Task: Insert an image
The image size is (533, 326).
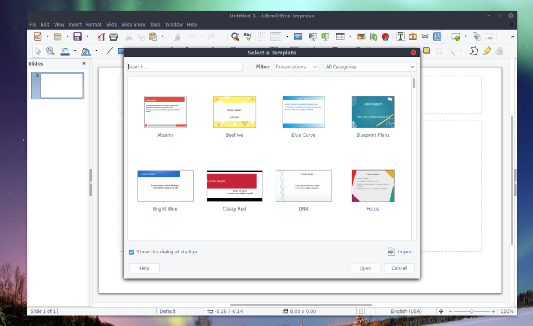Action: [x=361, y=36]
